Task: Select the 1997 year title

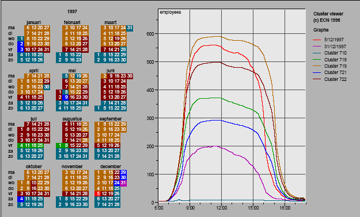Action: pyautogui.click(x=72, y=11)
